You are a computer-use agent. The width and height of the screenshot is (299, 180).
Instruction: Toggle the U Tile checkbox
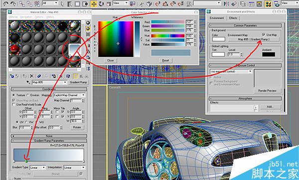(x=63, y=112)
